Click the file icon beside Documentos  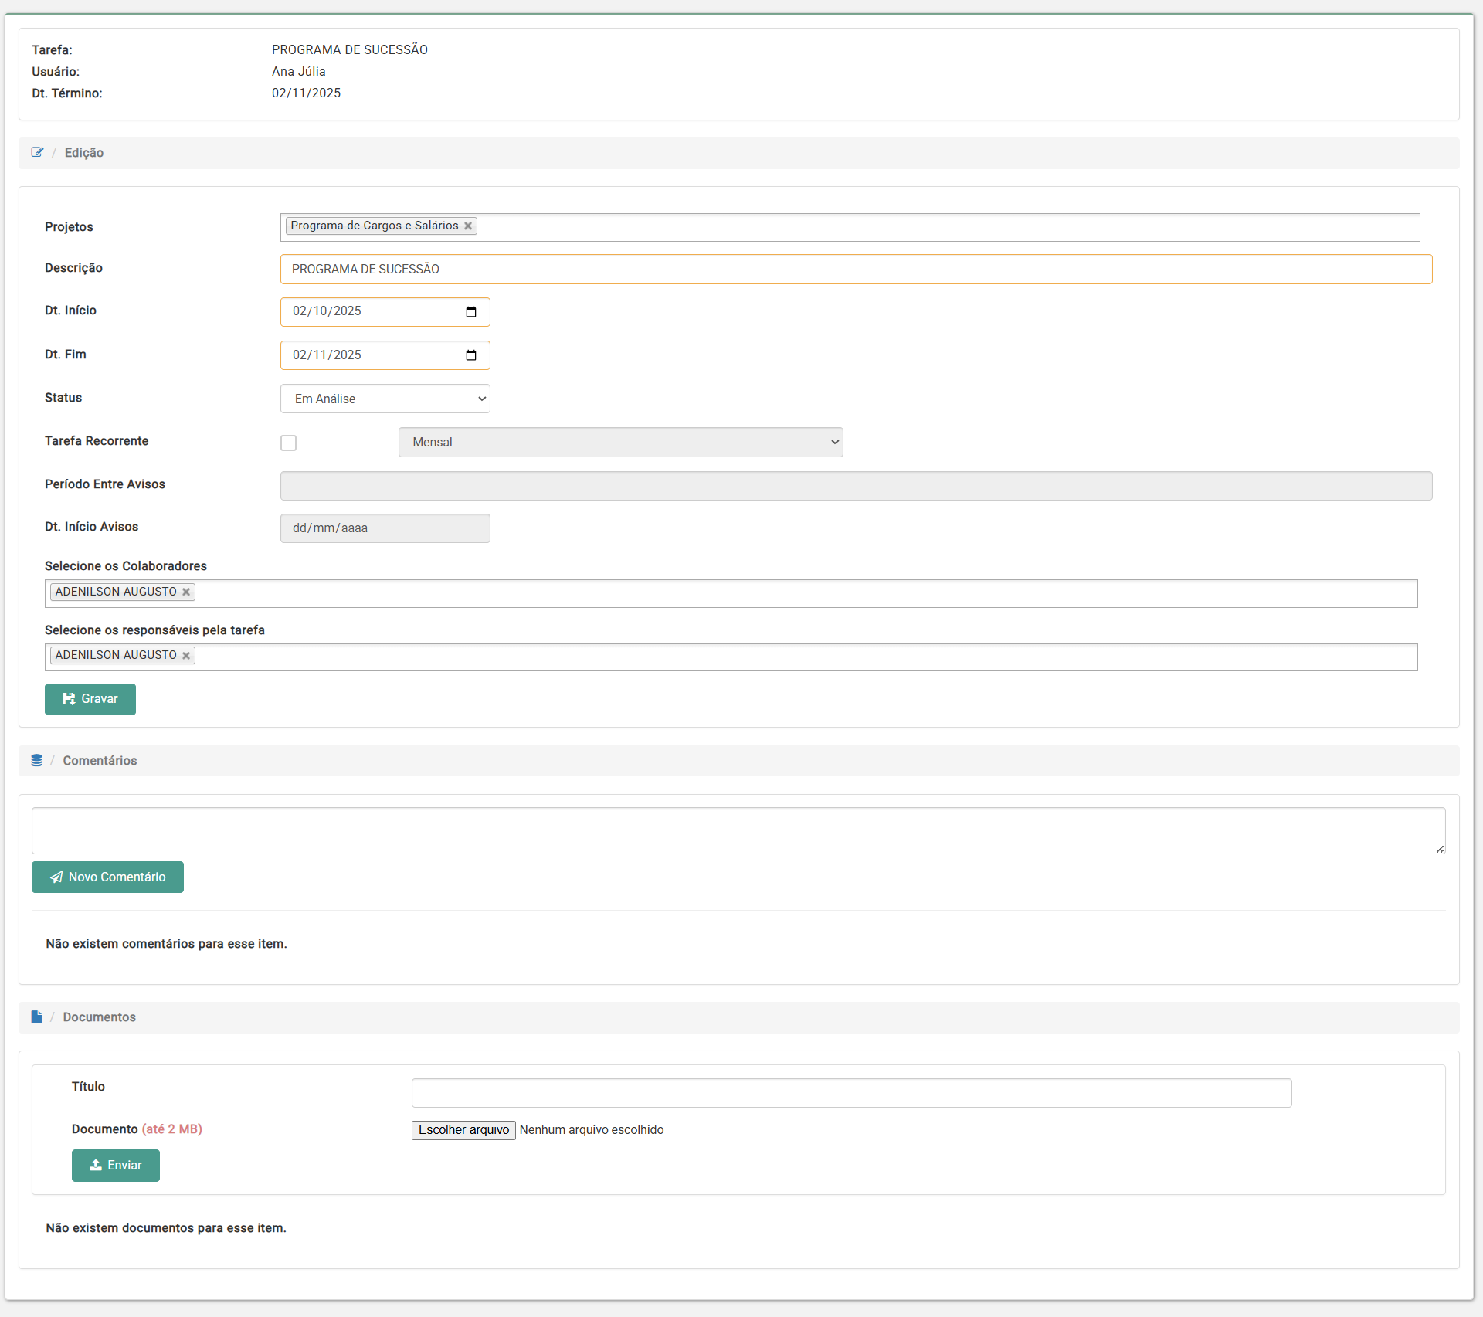[36, 1017]
